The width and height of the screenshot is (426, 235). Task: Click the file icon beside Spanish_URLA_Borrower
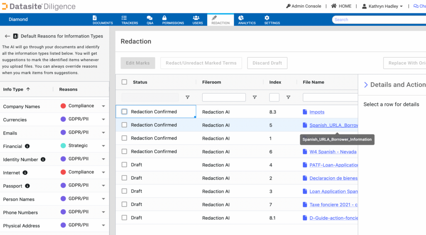(305, 125)
